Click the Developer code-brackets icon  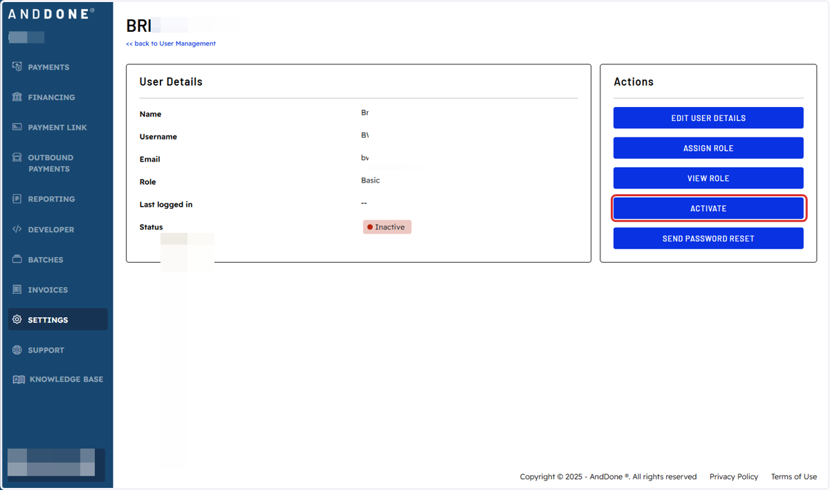tap(17, 229)
